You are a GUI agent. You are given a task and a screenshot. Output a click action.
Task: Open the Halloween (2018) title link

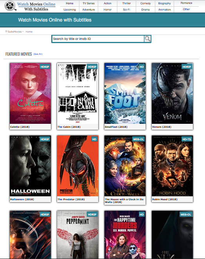point(22,199)
